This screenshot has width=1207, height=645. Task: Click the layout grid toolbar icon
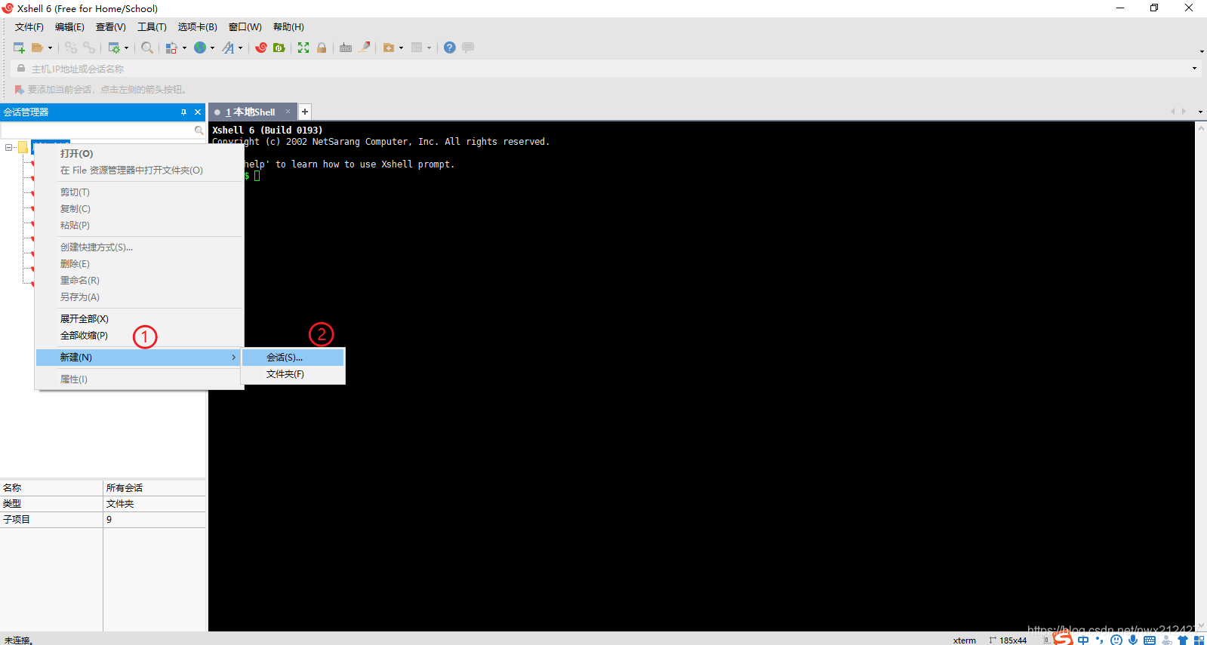417,48
